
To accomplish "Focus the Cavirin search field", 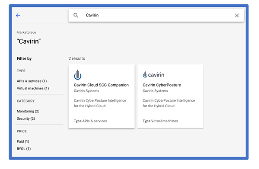I will click(156, 15).
